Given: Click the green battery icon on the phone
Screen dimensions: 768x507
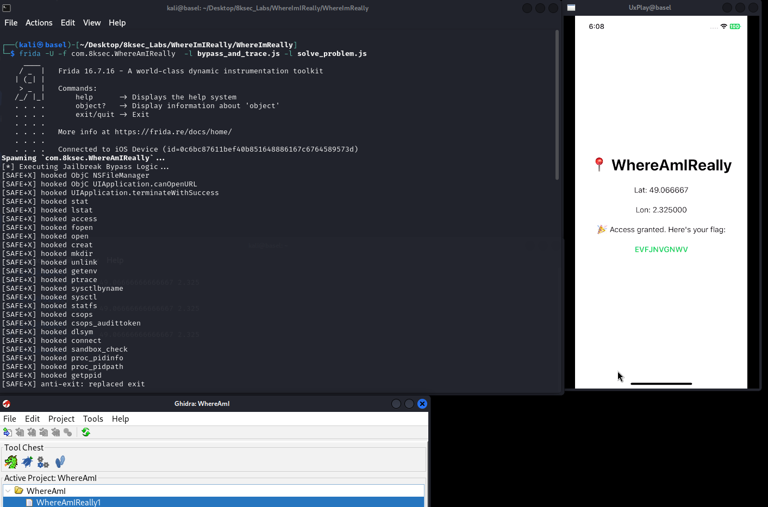Looking at the screenshot, I should (x=735, y=26).
